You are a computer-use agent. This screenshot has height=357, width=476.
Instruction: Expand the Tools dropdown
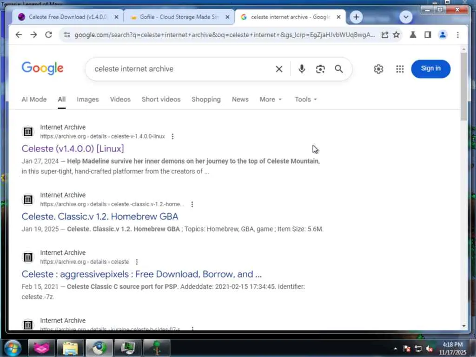(x=306, y=99)
